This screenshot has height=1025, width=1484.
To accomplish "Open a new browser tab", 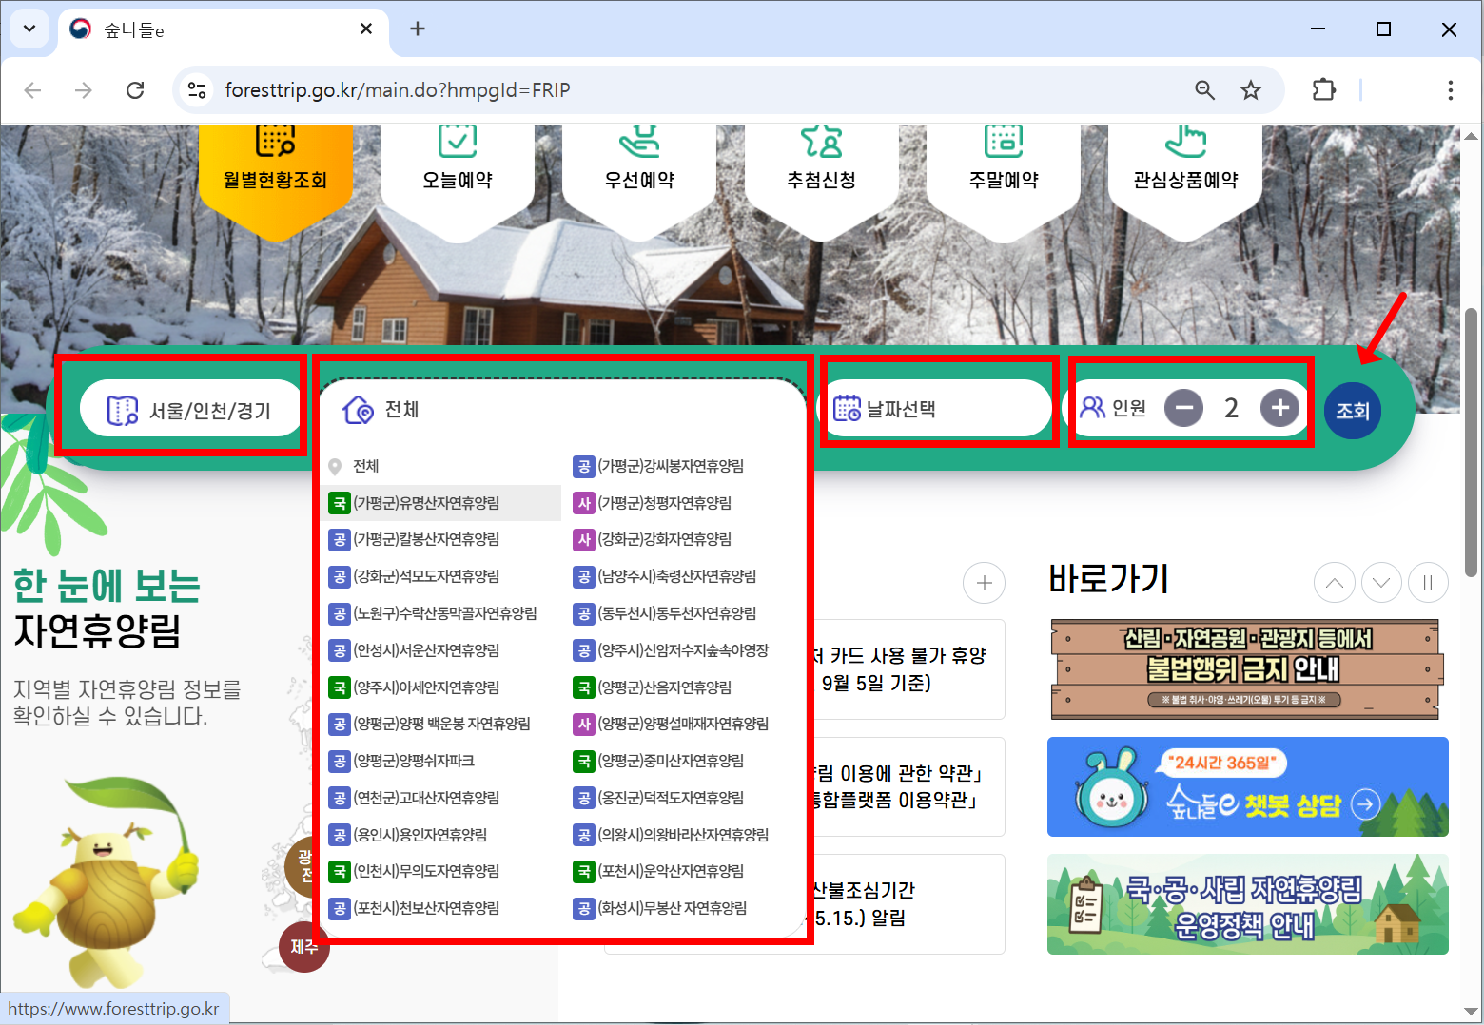I will coord(417,29).
